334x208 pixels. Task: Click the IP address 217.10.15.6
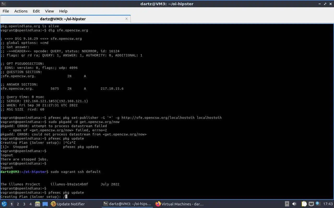112,89
